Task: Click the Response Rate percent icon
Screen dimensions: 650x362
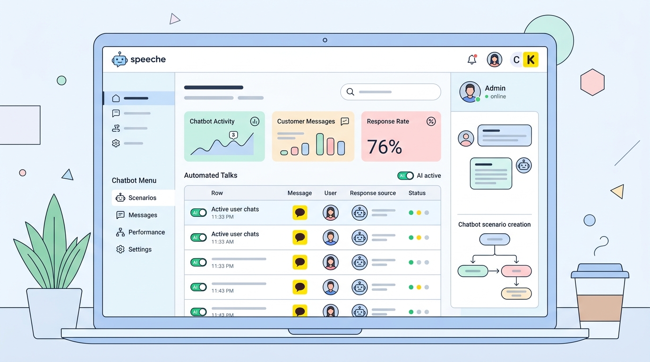Action: pos(431,121)
